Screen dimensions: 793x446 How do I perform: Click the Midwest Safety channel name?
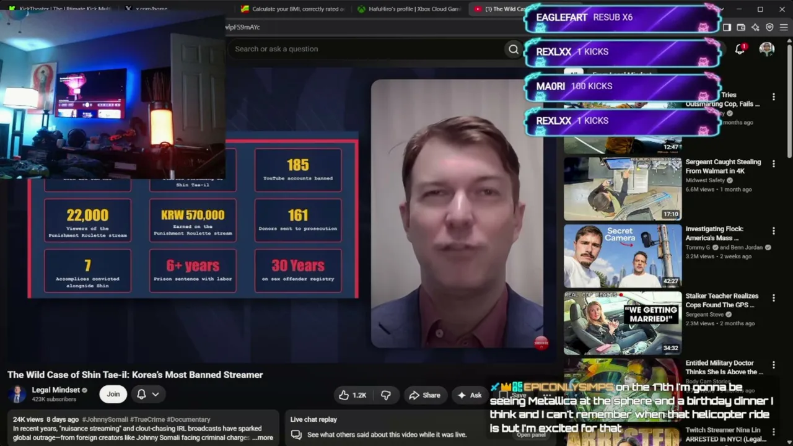tap(705, 180)
